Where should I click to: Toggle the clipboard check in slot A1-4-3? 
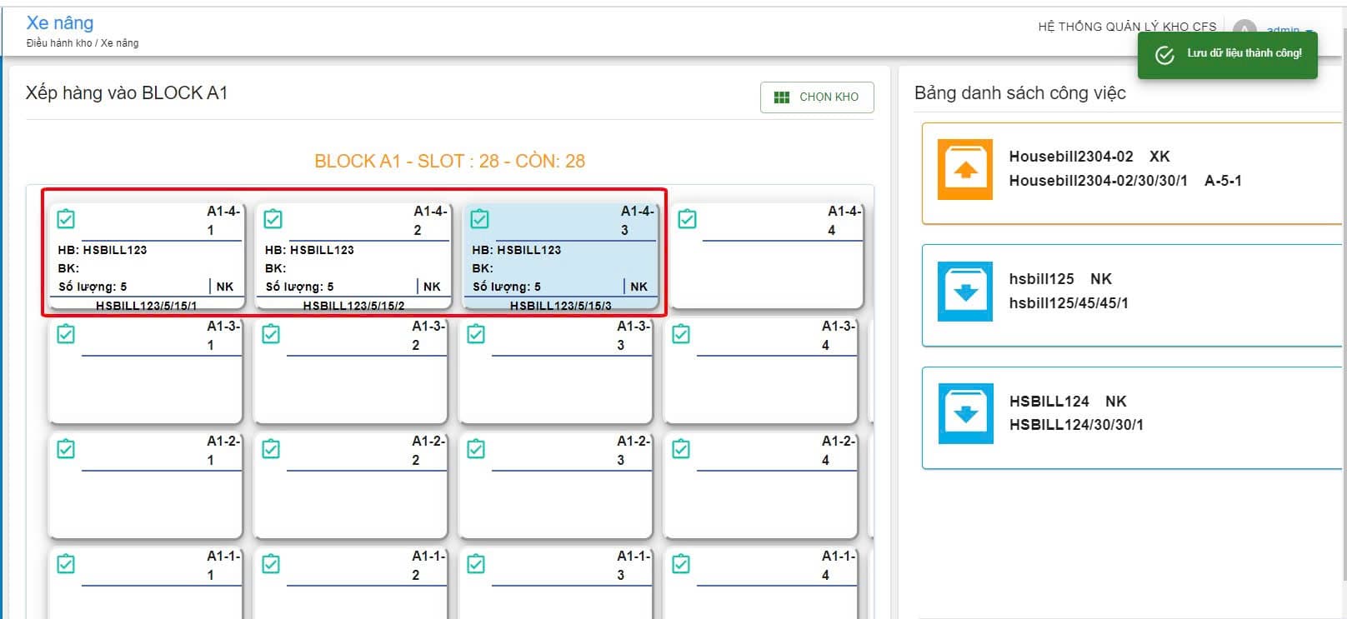[479, 219]
